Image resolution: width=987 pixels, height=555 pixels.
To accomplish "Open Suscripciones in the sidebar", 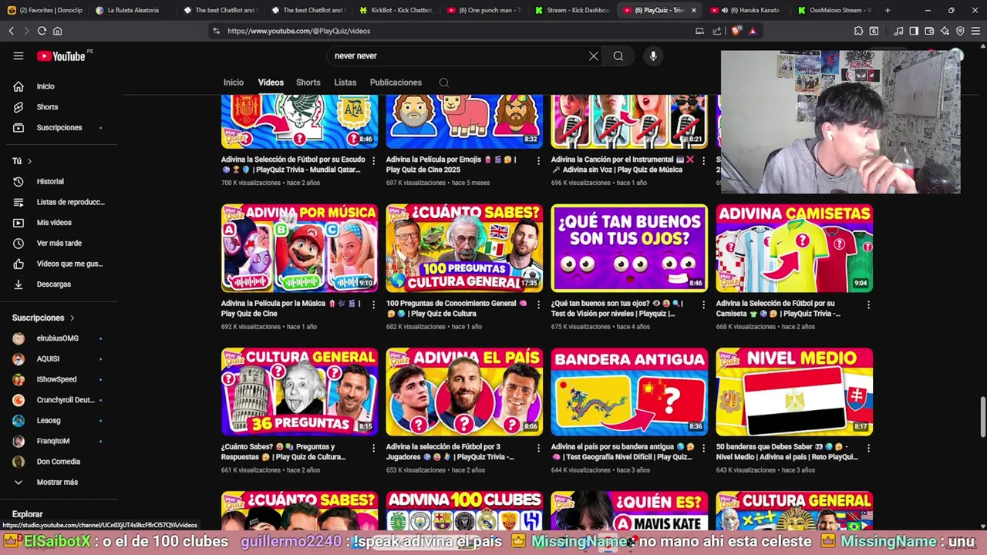I will (x=60, y=127).
